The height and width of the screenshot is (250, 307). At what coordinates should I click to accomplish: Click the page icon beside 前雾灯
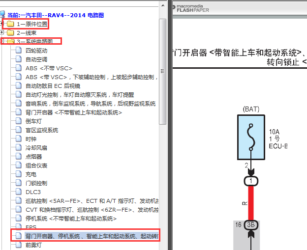[19, 245]
